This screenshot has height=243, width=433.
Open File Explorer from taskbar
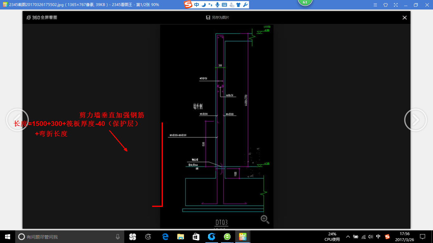pos(180,237)
